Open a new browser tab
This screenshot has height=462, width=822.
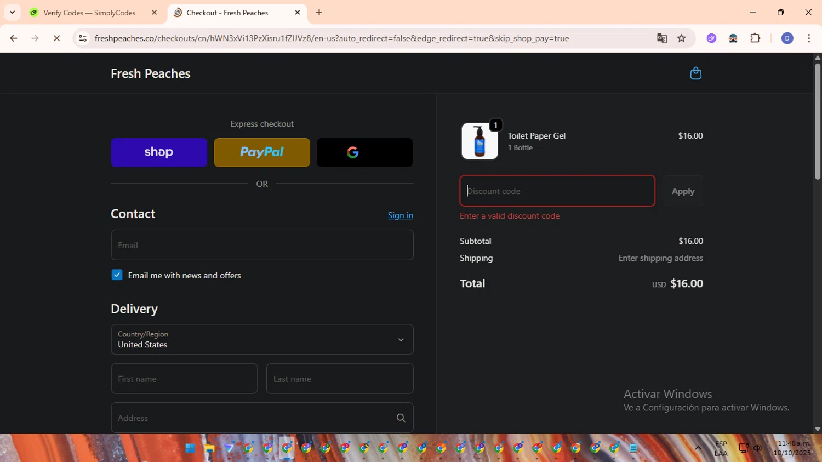pyautogui.click(x=319, y=13)
